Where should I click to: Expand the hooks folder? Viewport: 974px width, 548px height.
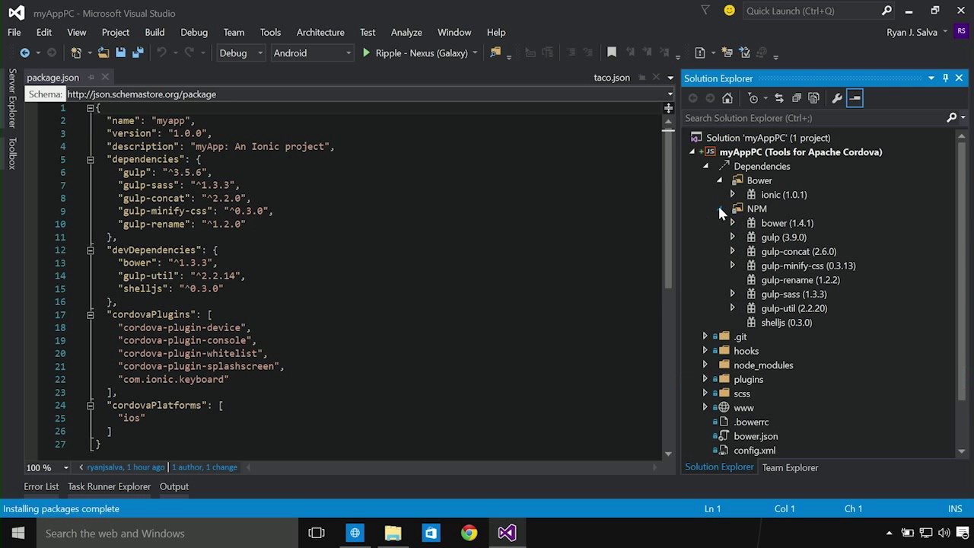click(x=705, y=351)
